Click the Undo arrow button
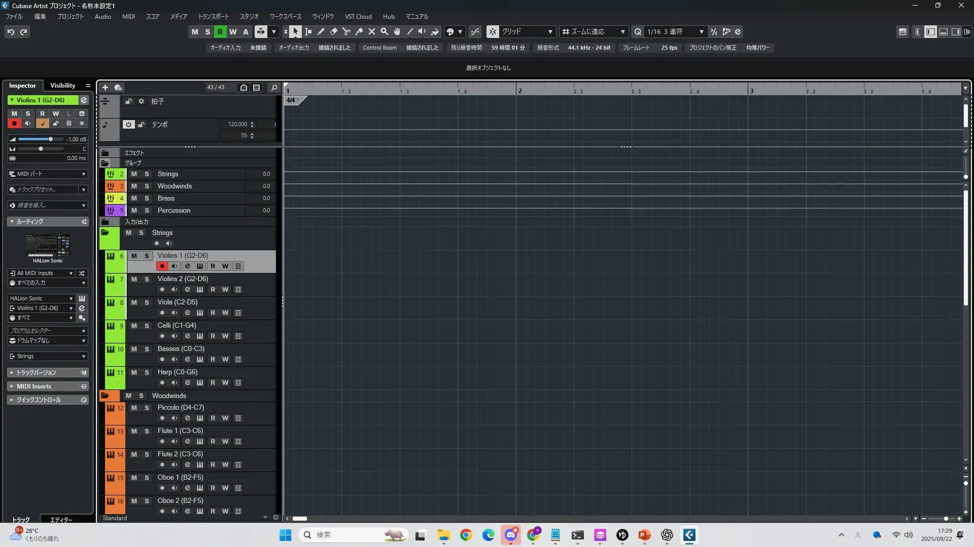Image resolution: width=974 pixels, height=547 pixels. [x=11, y=32]
